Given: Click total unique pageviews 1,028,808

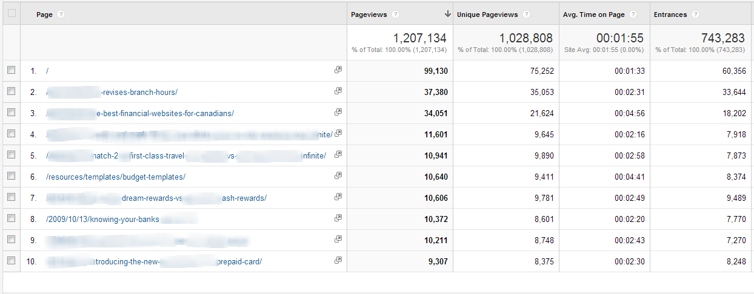Looking at the screenshot, I should [x=527, y=38].
